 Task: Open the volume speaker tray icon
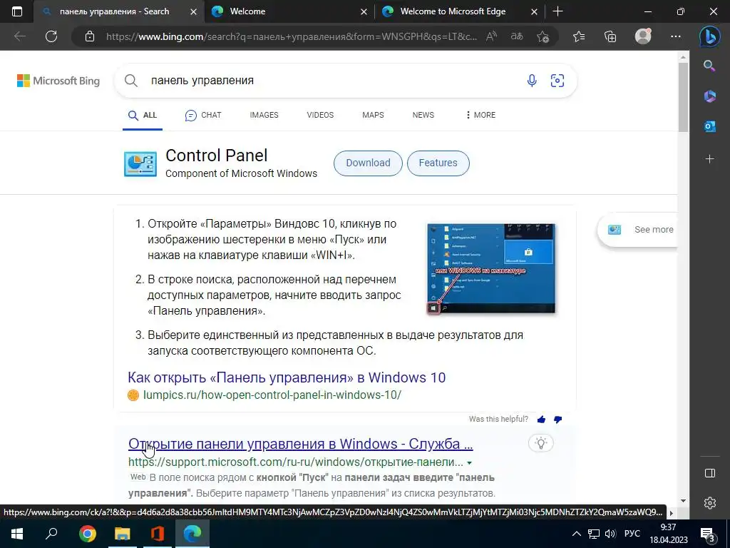610,534
